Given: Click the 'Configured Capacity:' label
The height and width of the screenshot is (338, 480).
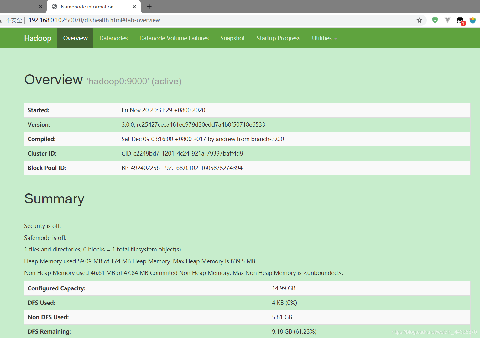Looking at the screenshot, I should [x=56, y=288].
